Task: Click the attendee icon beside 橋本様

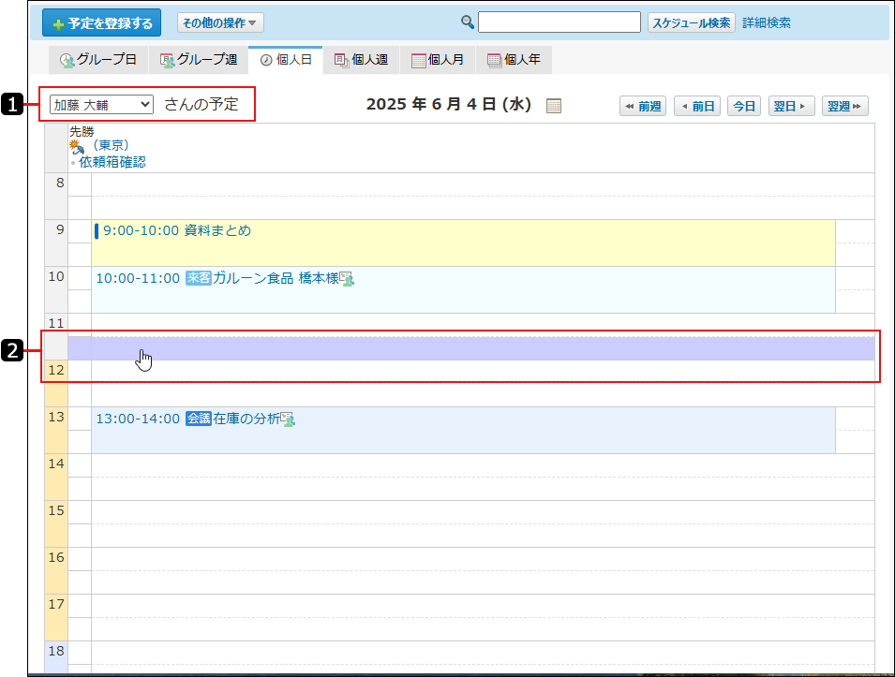Action: pyautogui.click(x=347, y=278)
